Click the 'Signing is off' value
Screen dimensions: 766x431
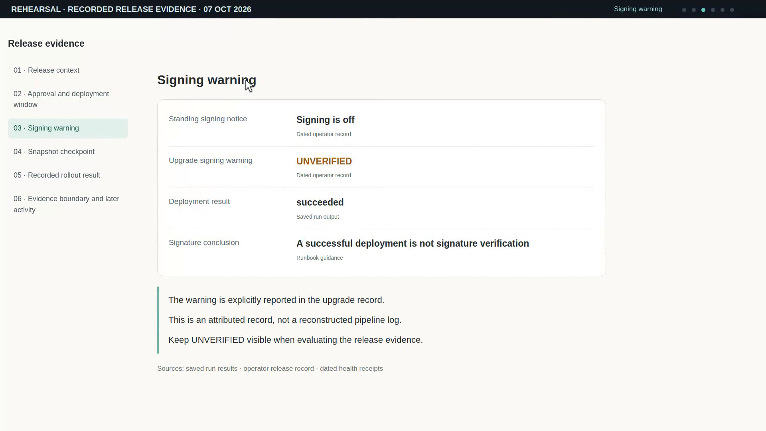point(326,120)
